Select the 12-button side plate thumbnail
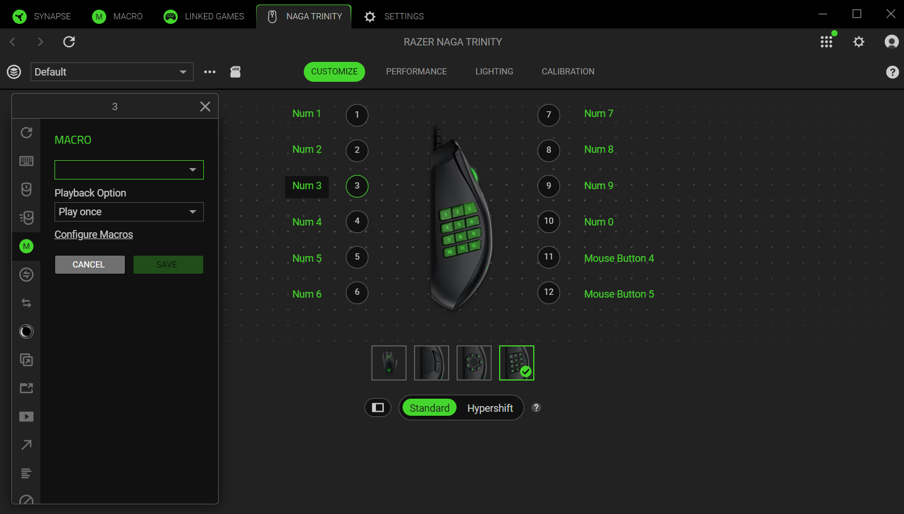The image size is (904, 514). [517, 363]
